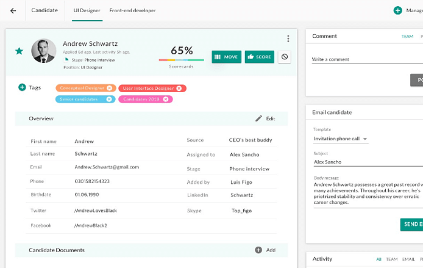Image resolution: width=423 pixels, height=268 pixels.
Task: Click the scorecards progress bar
Action: coord(182,60)
